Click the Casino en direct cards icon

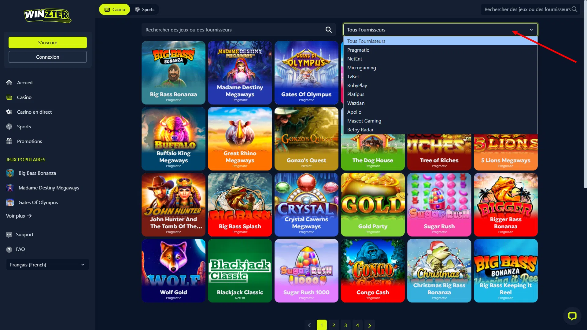point(9,112)
